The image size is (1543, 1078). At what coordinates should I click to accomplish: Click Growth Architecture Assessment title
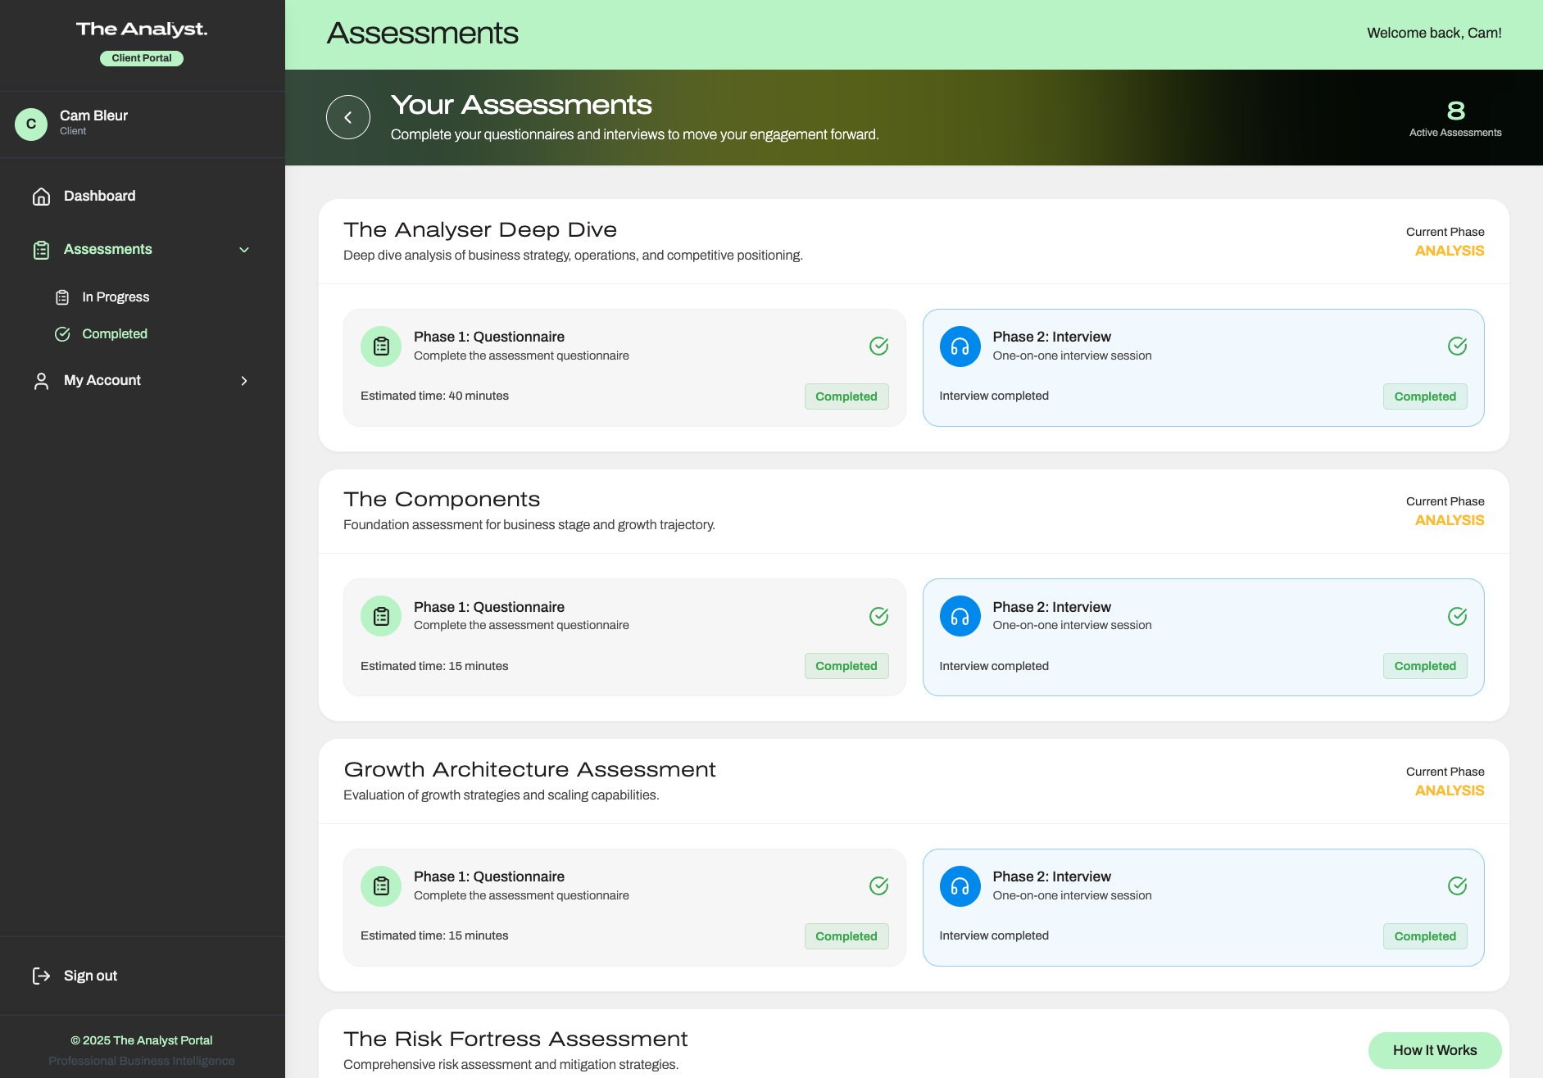click(x=529, y=770)
